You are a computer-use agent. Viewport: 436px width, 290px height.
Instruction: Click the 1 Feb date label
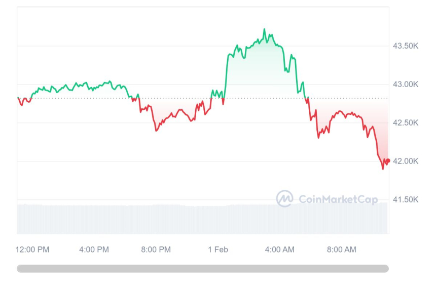(218, 250)
